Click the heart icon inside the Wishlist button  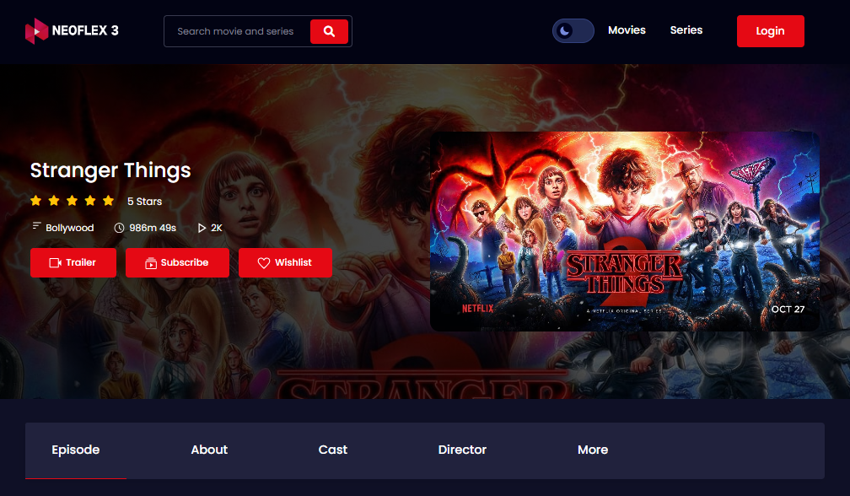(263, 262)
